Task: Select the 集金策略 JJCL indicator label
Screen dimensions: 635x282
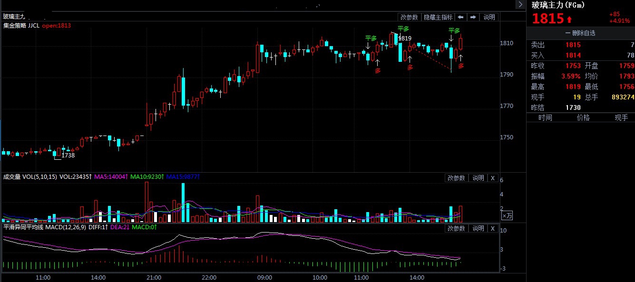Action: (x=21, y=26)
